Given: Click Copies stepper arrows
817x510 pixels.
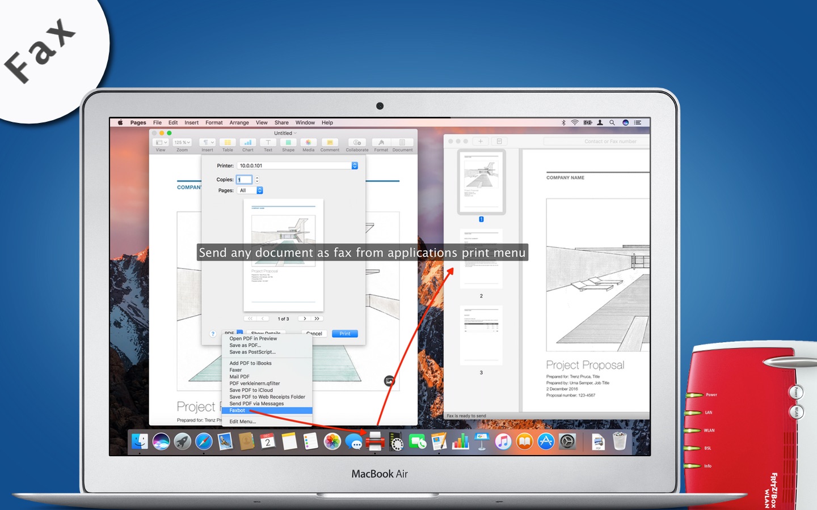Looking at the screenshot, I should coord(257,180).
